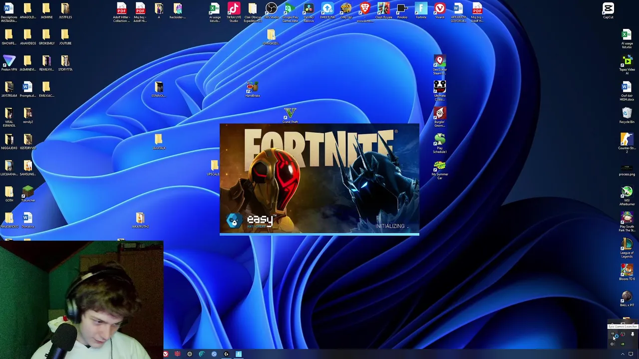The width and height of the screenshot is (639, 359).
Task: Launch the League of Legends shortcut
Action: 627,248
